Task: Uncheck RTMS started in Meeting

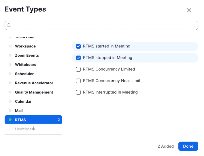Action: [x=78, y=46]
